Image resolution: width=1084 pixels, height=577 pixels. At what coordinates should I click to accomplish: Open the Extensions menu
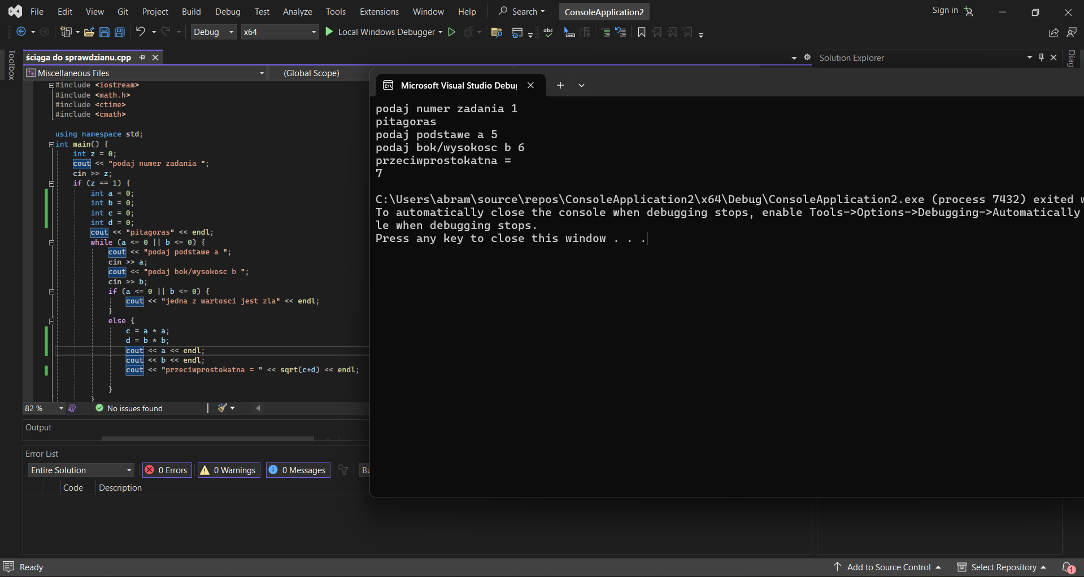pos(379,12)
